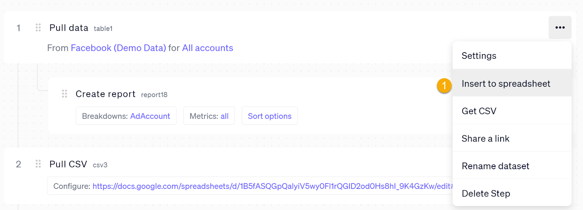Open Sort options for the report
The width and height of the screenshot is (583, 210).
pyautogui.click(x=270, y=116)
